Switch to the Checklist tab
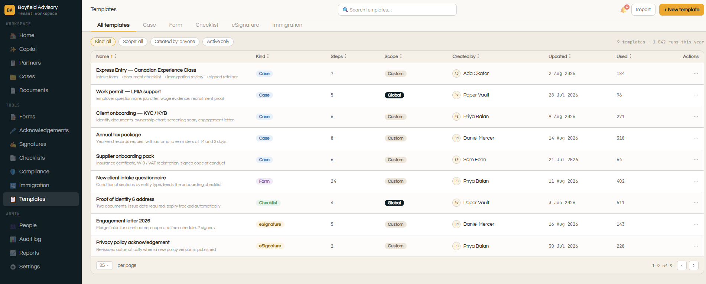The width and height of the screenshot is (706, 284). pyautogui.click(x=207, y=25)
